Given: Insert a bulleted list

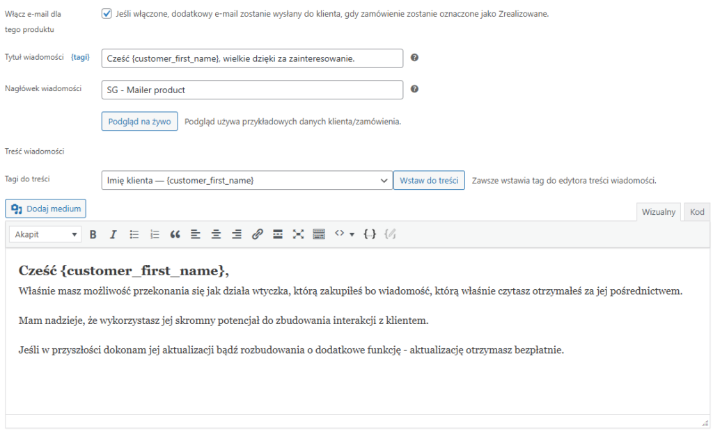Looking at the screenshot, I should coord(134,234).
